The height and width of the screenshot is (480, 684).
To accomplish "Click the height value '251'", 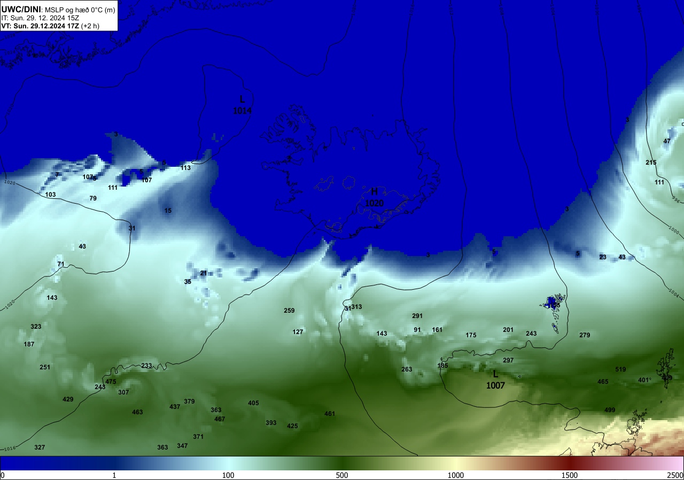I will (45, 367).
